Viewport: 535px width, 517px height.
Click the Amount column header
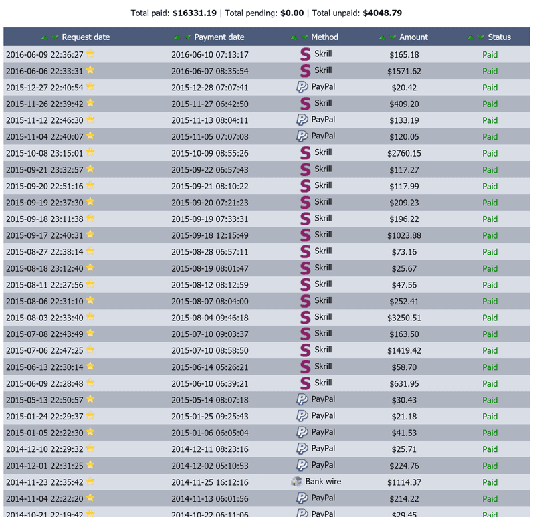click(413, 37)
